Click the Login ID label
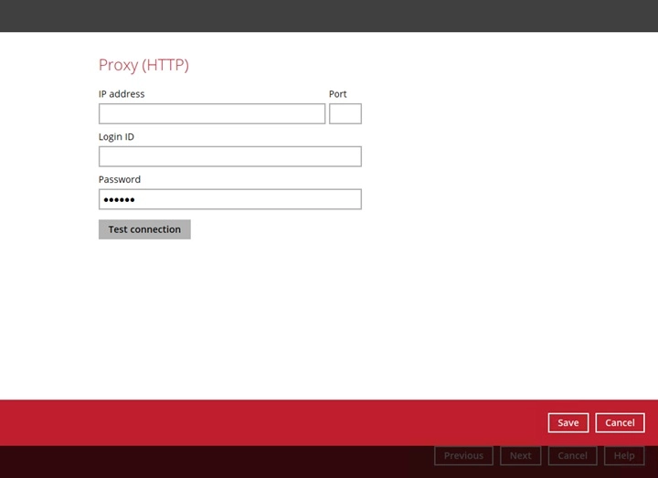658x478 pixels. coord(116,137)
